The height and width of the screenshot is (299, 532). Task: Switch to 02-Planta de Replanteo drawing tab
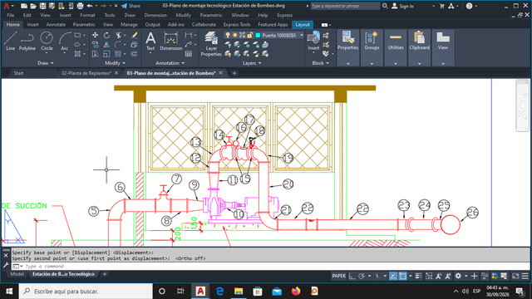point(86,73)
